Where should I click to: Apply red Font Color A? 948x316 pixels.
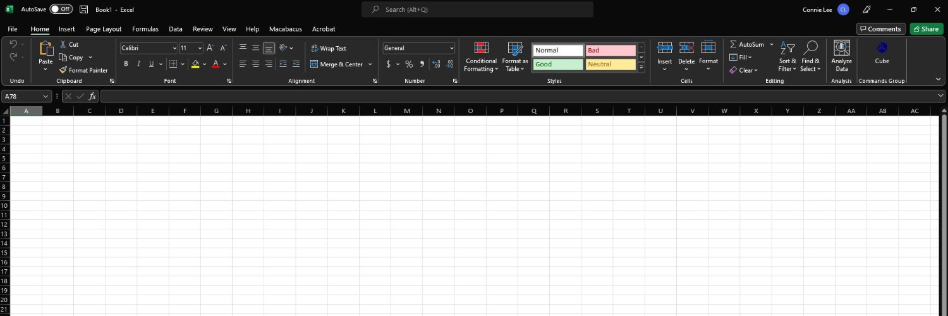[216, 64]
